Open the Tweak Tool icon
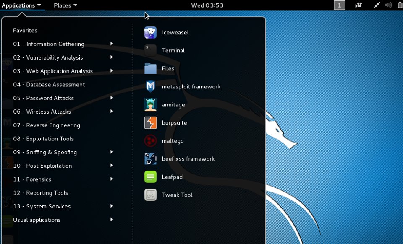Screen dimensions: 403x244 click(150, 195)
